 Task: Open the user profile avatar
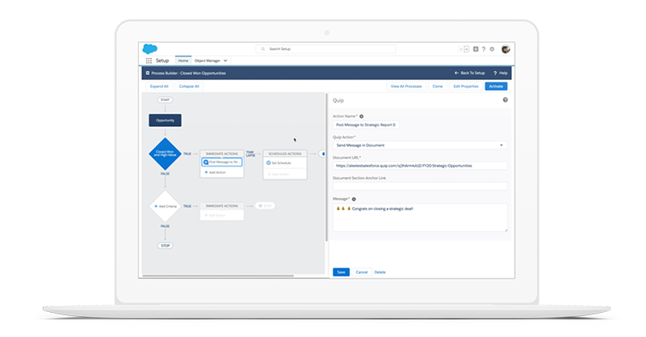[x=505, y=49]
